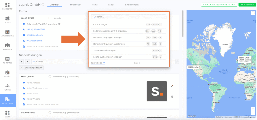Delete Head Quarter using trash icon
This screenshot has width=257, height=120.
tap(172, 97)
